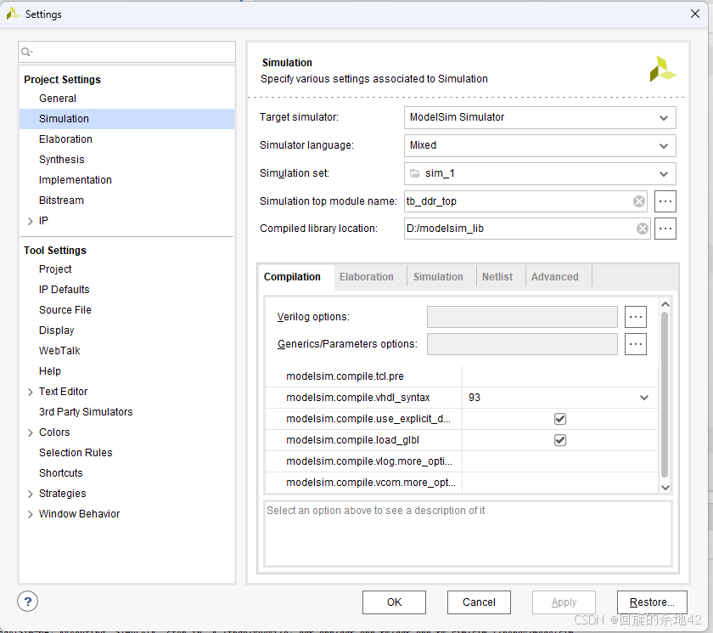Switch to the Netlist tab
This screenshot has height=633, width=713.
(497, 277)
